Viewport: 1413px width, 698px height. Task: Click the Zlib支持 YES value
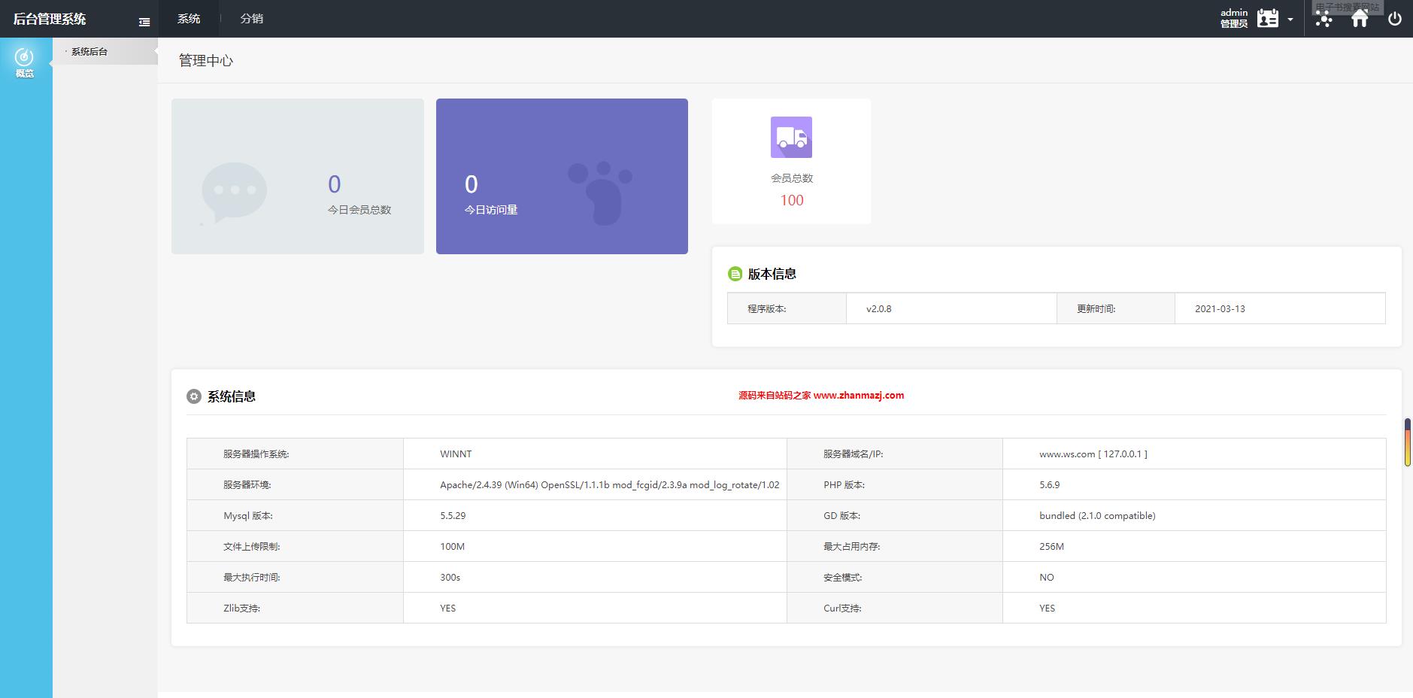(x=447, y=608)
